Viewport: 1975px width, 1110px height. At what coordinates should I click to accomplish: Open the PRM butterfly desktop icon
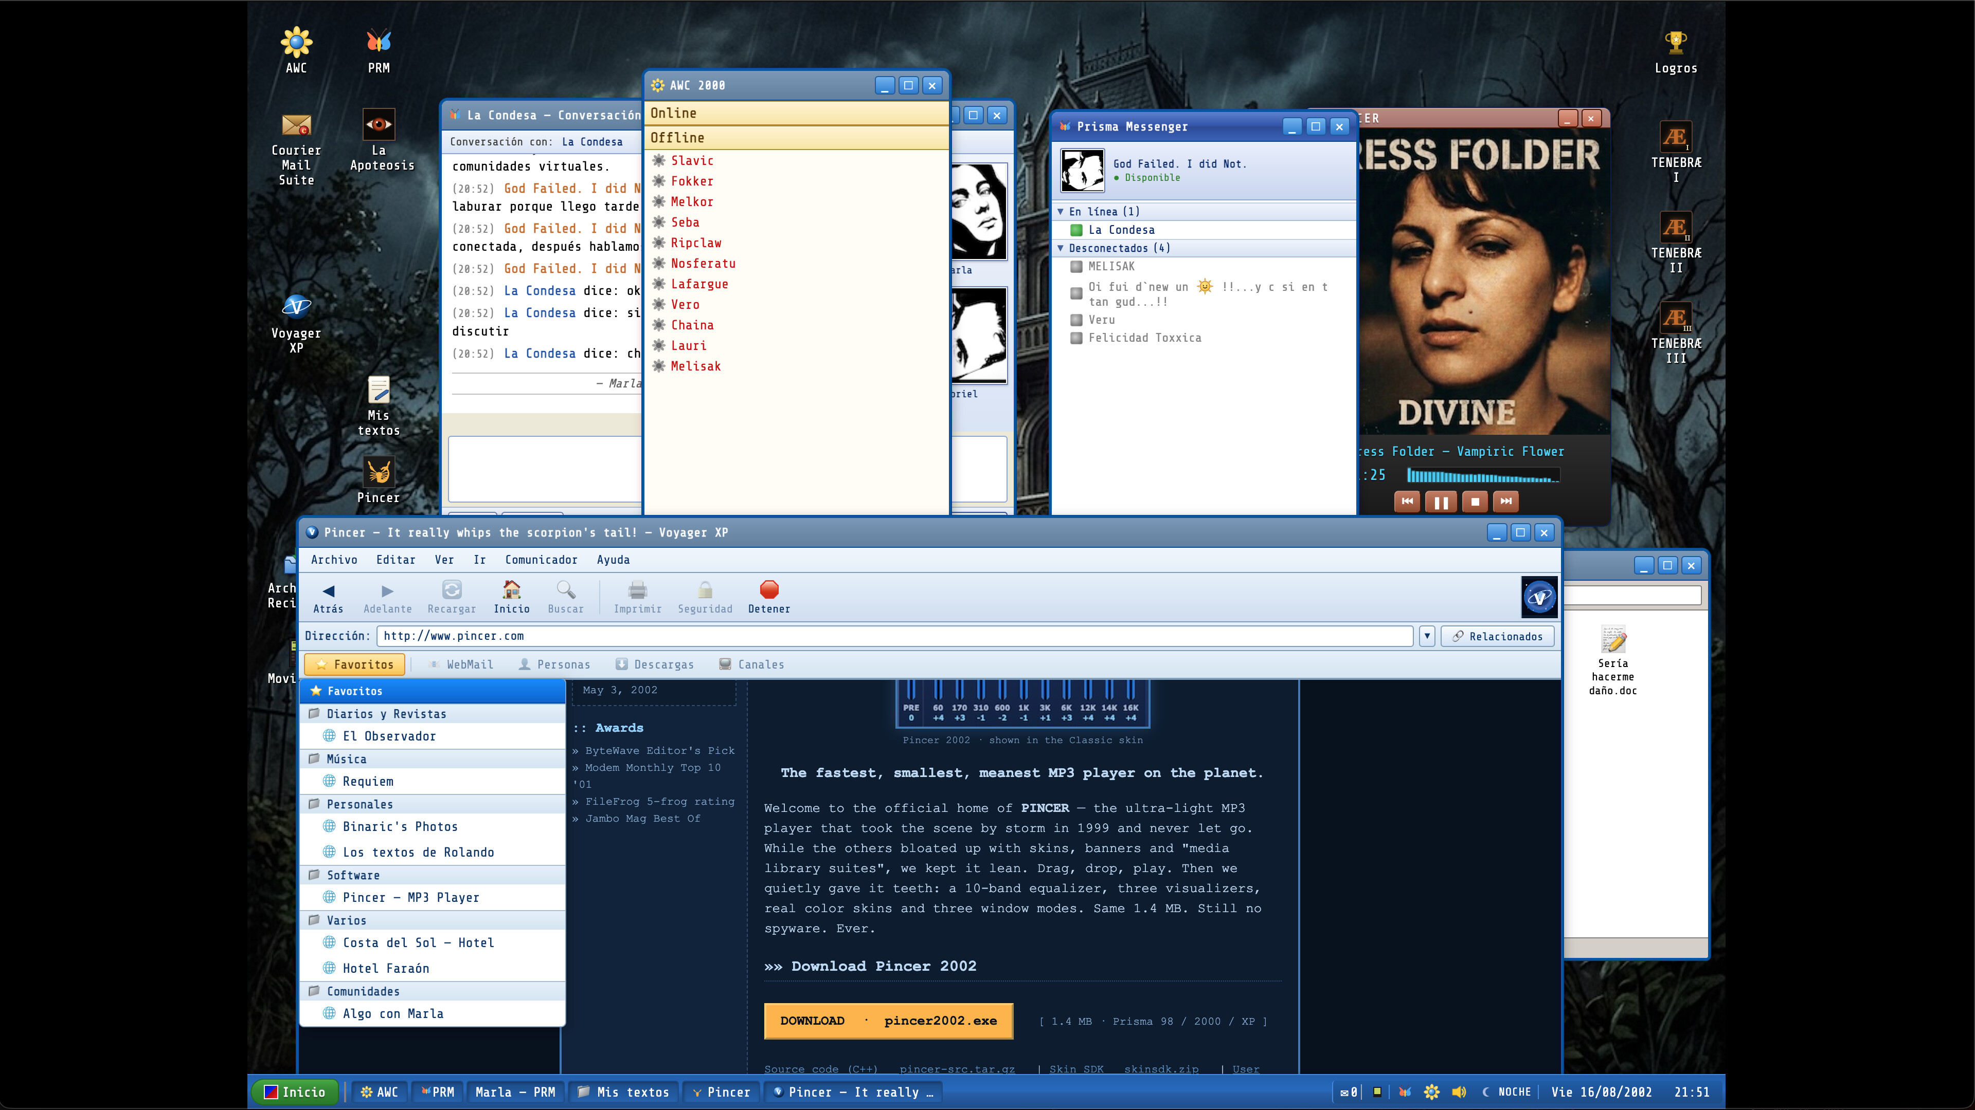(x=379, y=50)
